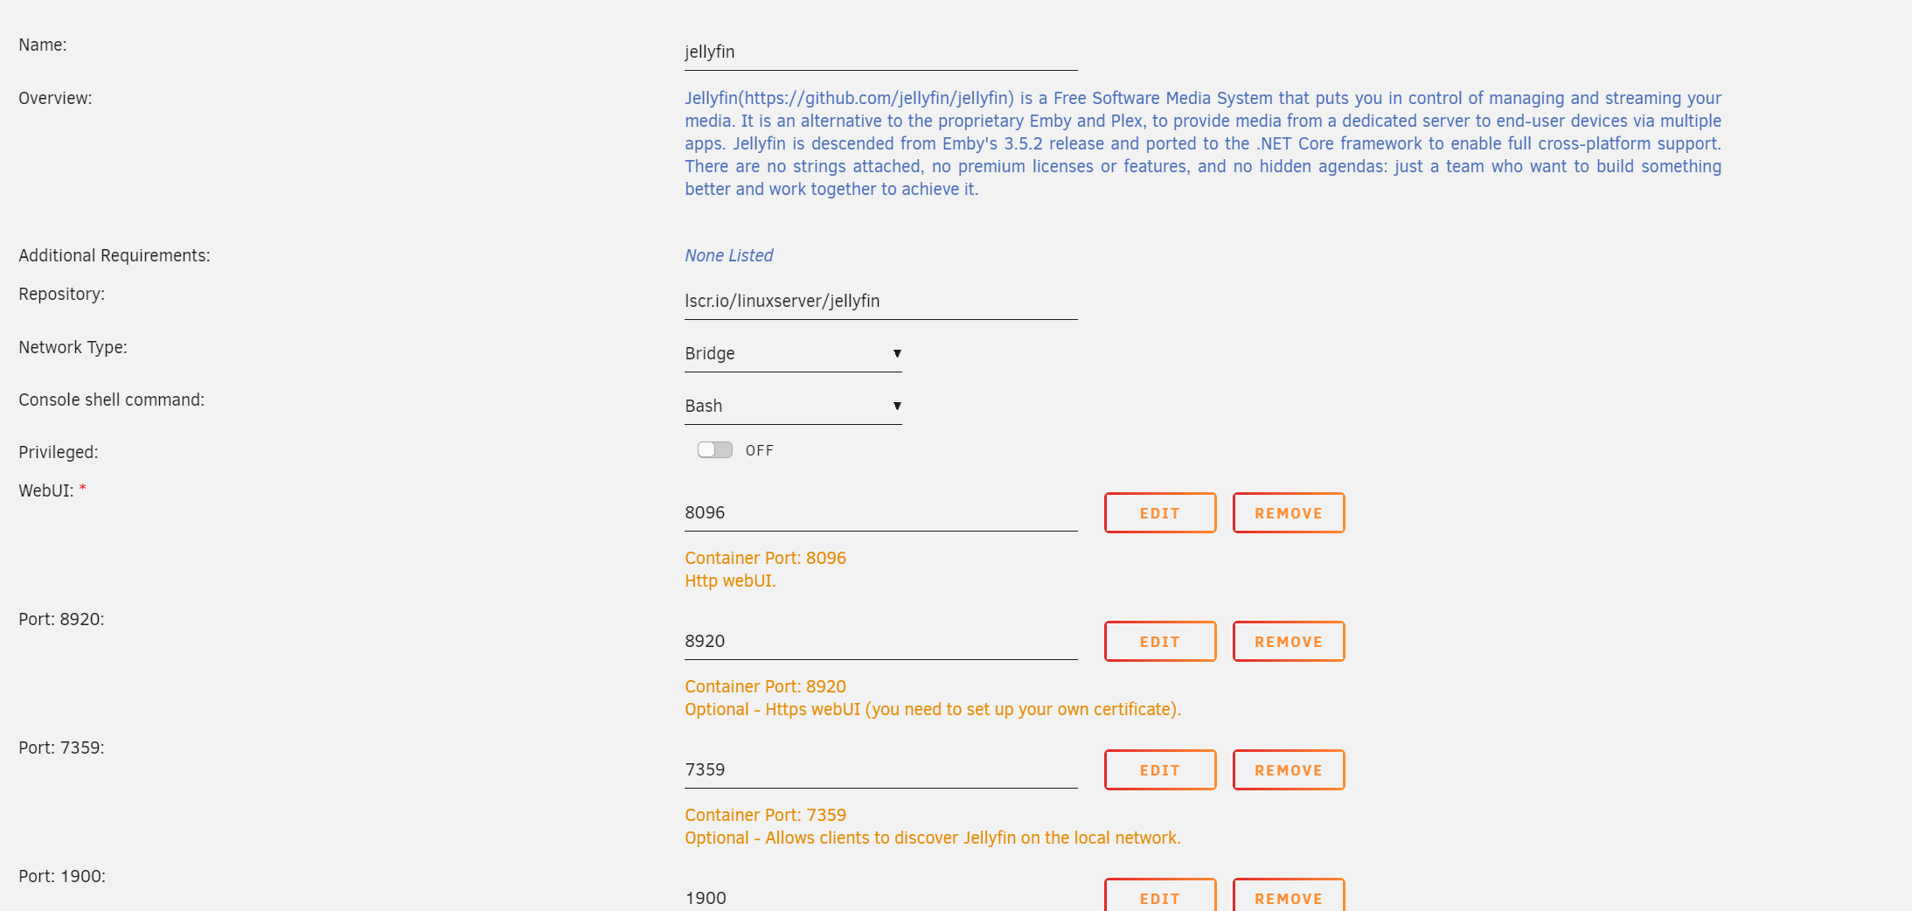Remove the WebUI port mapping
Screen dimensions: 1912x911
1288,513
